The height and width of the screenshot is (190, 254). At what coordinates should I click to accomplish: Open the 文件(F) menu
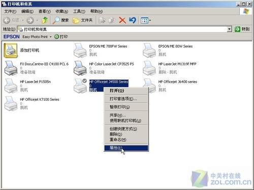(10, 11)
